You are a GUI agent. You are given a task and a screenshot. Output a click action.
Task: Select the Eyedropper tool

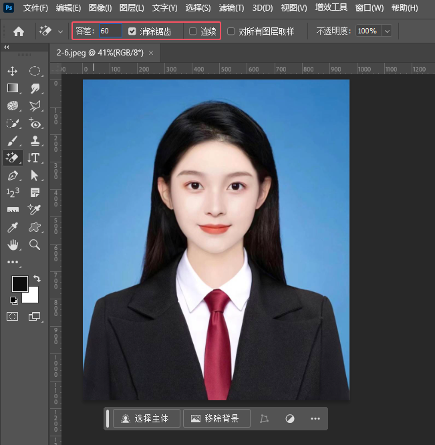13,227
